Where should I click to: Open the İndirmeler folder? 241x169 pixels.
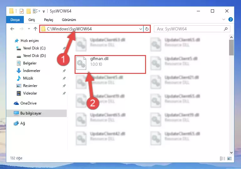tap(32, 71)
